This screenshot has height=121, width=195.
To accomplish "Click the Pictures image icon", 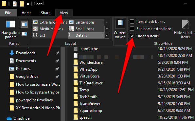I will [12, 69].
